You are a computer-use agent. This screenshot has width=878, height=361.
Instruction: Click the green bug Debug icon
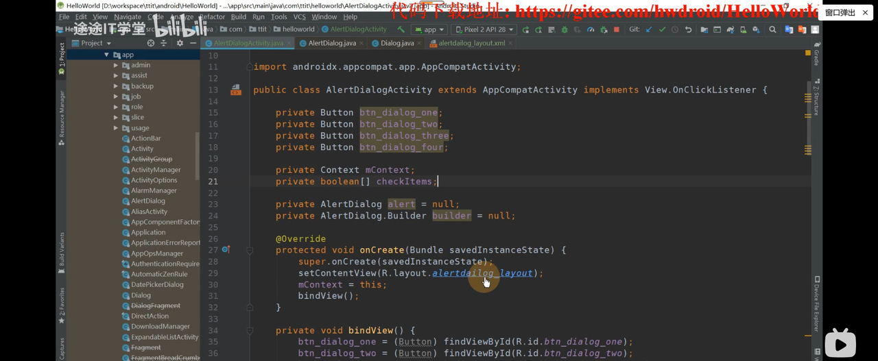point(565,29)
